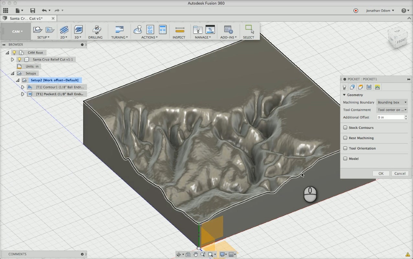Screen dimensions: 413x259
Task: Click the Simulate icon in Actions
Action: (x=138, y=30)
